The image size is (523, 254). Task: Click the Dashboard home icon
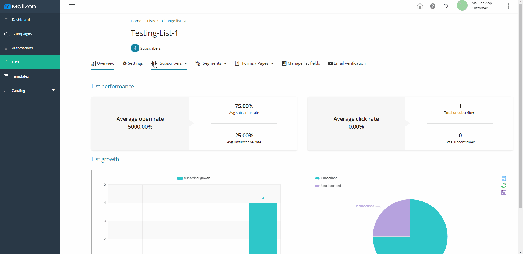[x=6, y=20]
